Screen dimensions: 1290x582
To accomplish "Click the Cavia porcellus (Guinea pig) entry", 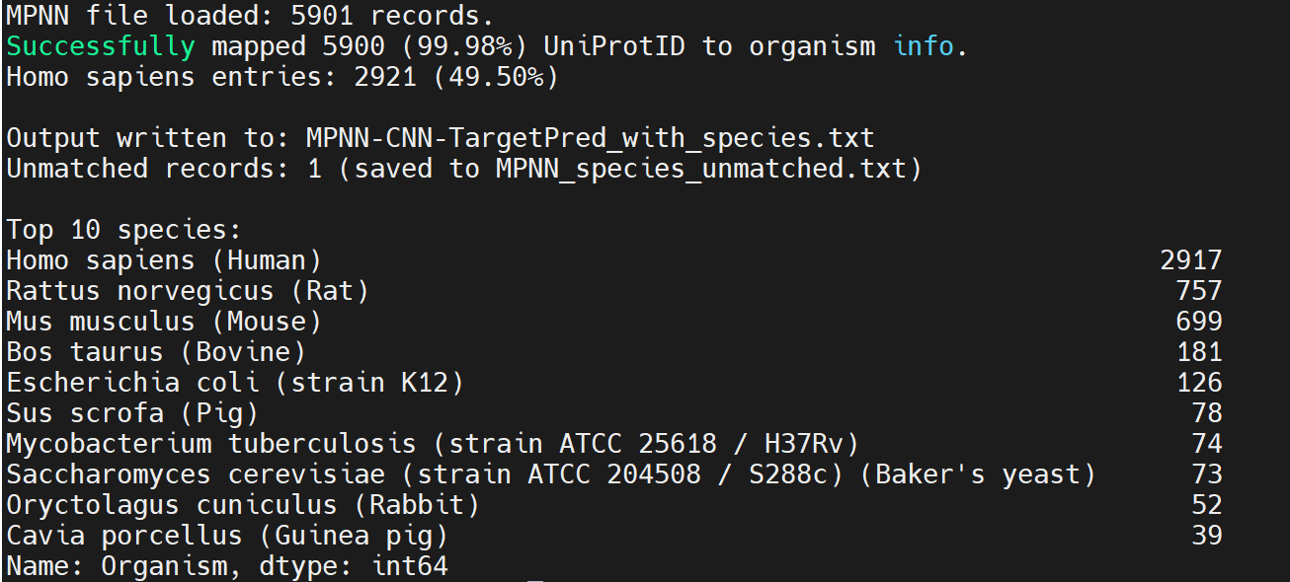I will point(227,536).
